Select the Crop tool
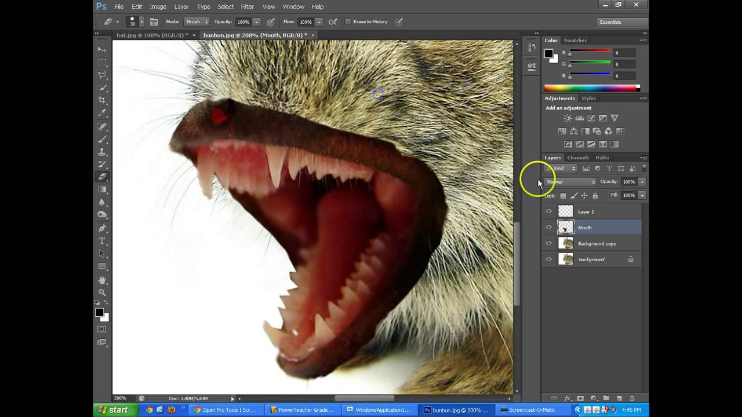 coord(102,100)
